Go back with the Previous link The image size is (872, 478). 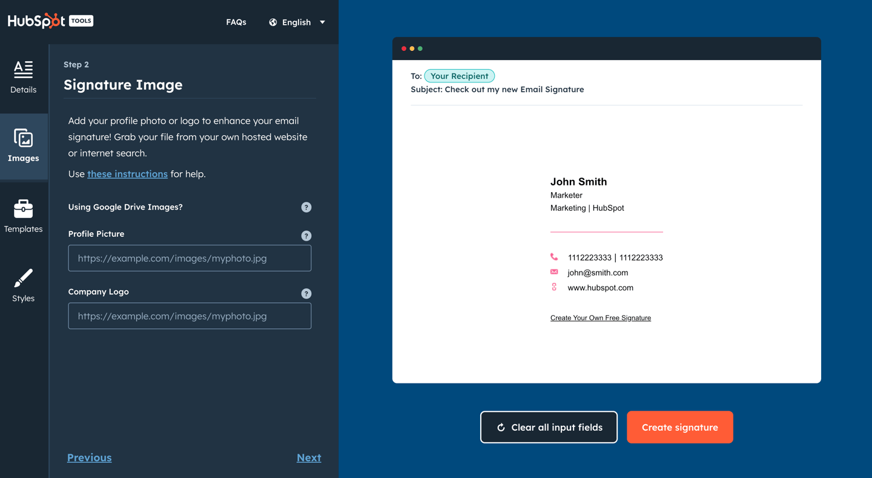[x=89, y=457]
